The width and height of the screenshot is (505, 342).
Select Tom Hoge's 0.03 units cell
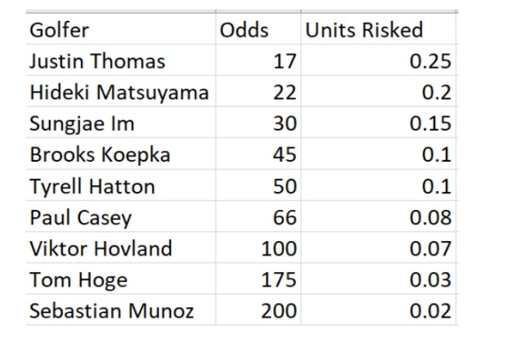(430, 280)
